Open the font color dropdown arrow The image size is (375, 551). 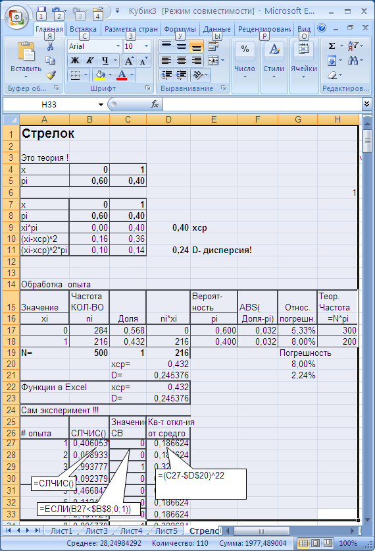132,75
